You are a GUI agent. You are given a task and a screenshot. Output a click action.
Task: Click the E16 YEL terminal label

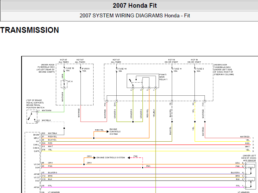(47, 150)
